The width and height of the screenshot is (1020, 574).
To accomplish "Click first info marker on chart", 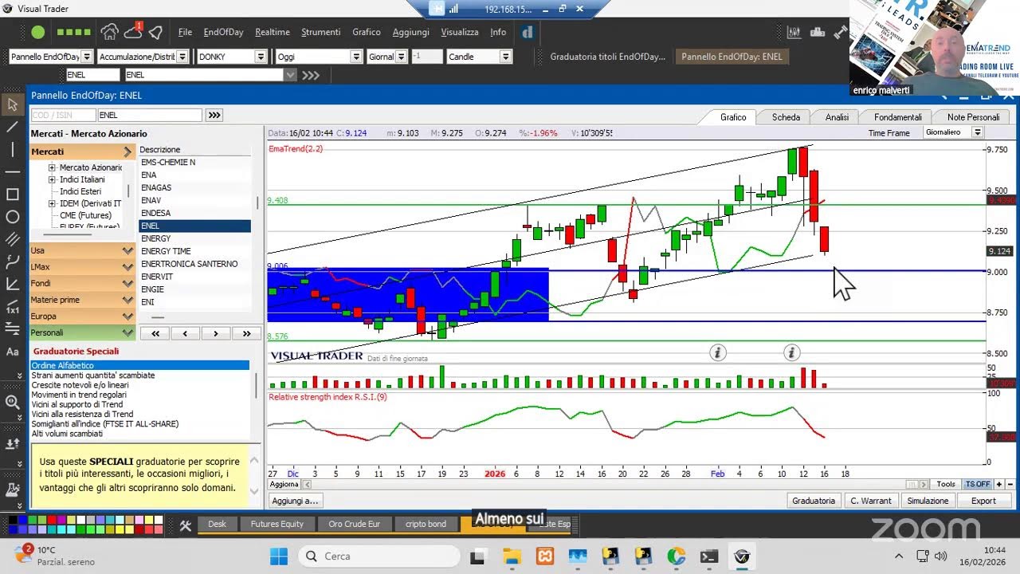I will pos(718,352).
